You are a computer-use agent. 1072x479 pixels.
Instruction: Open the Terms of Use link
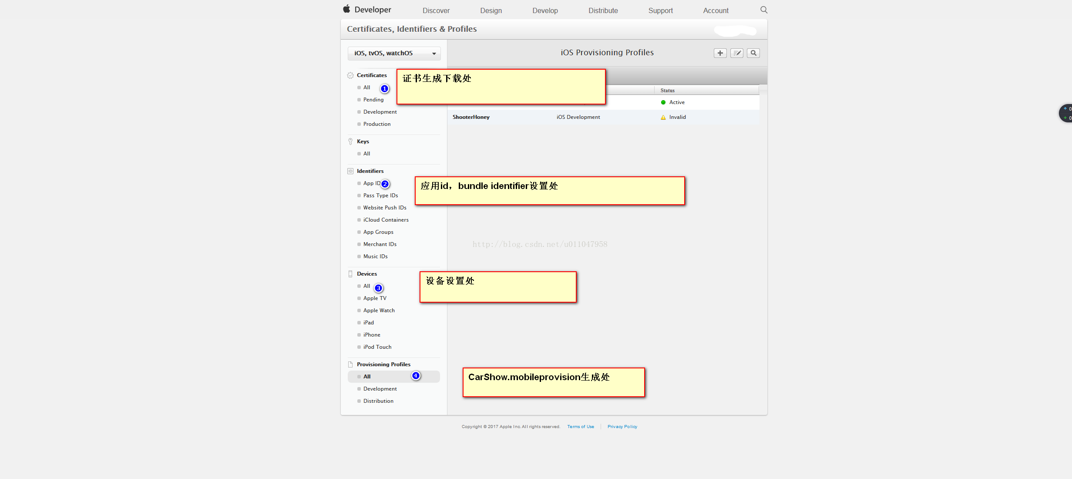581,427
